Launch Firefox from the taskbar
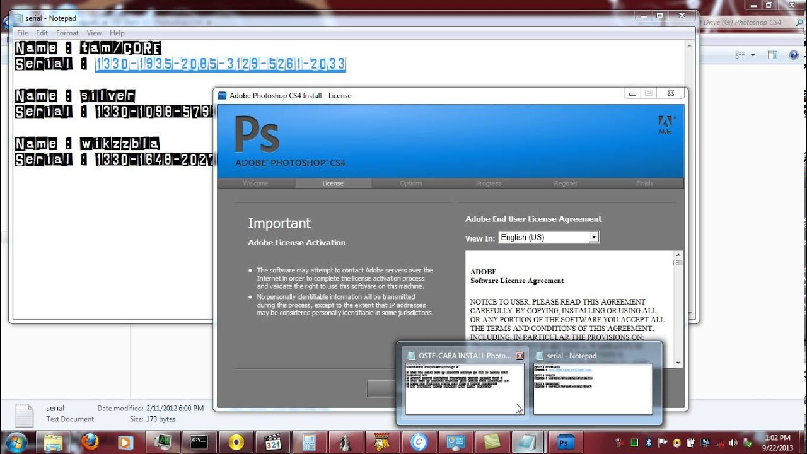Screen dimensions: 807x454 90,441
